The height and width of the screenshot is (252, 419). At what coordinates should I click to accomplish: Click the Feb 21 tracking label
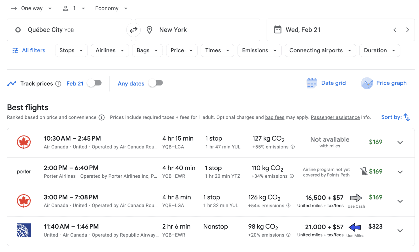coord(75,83)
